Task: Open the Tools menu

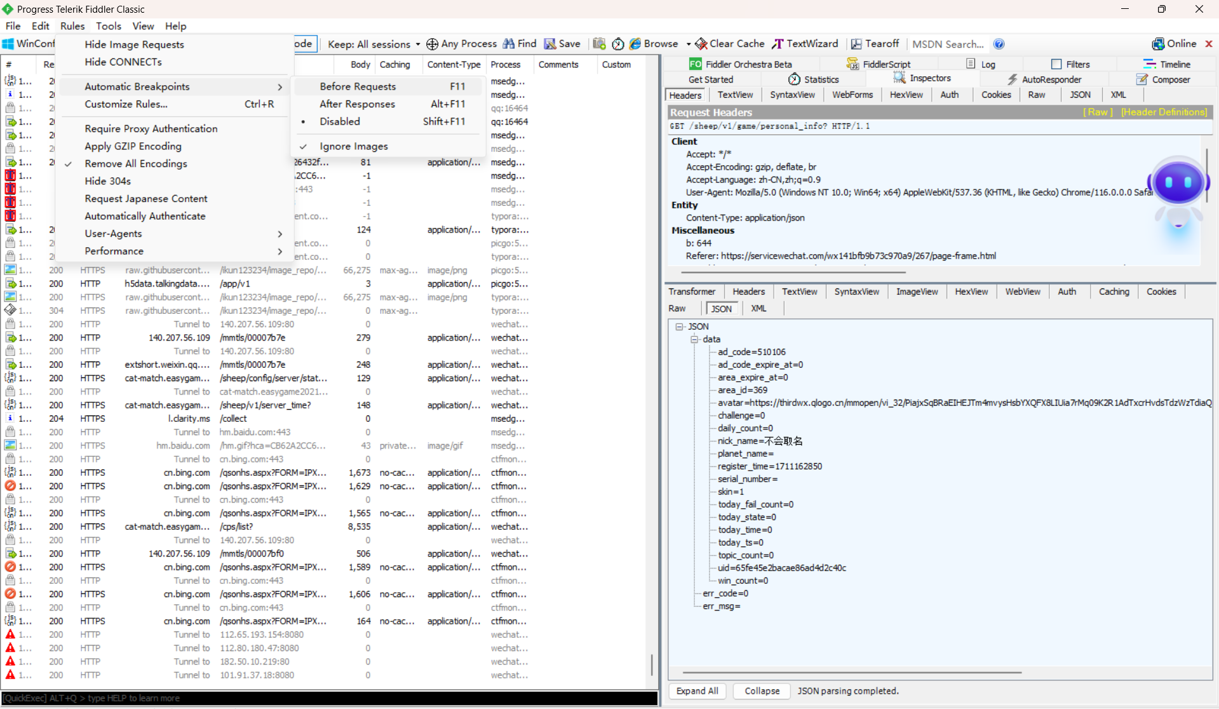Action: click(x=109, y=26)
